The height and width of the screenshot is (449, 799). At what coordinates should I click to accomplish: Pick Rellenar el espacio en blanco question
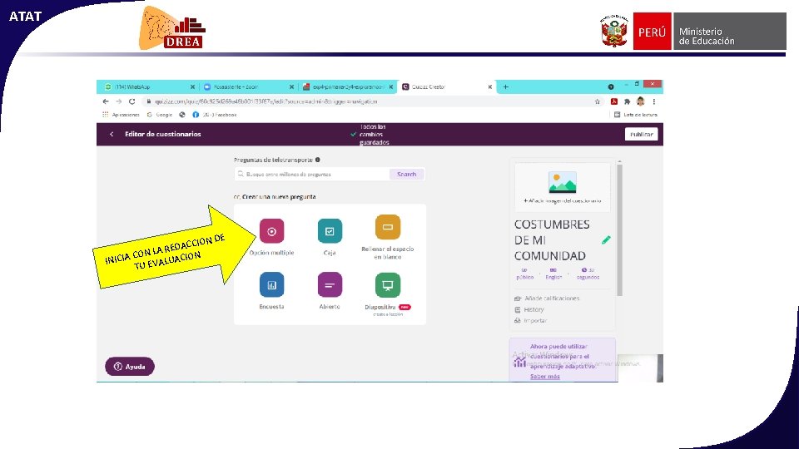pos(388,227)
